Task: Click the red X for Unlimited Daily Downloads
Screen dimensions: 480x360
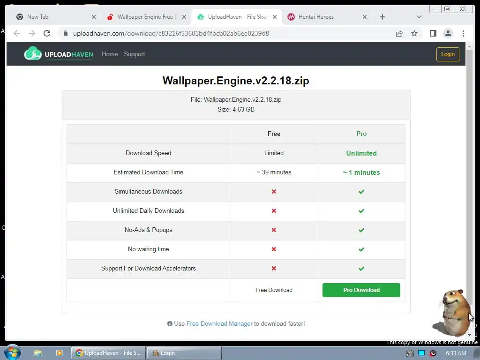Action: [274, 210]
